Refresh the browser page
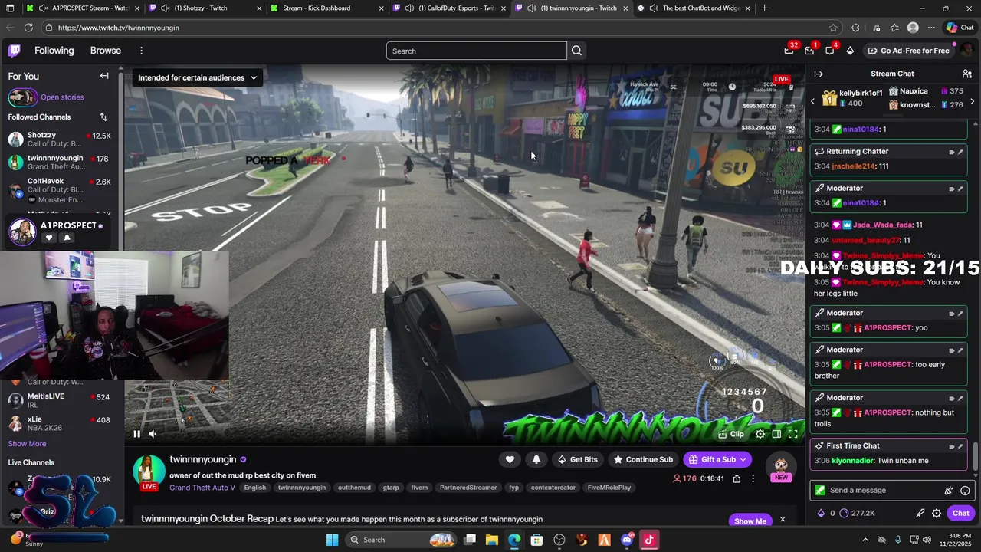 [28, 28]
